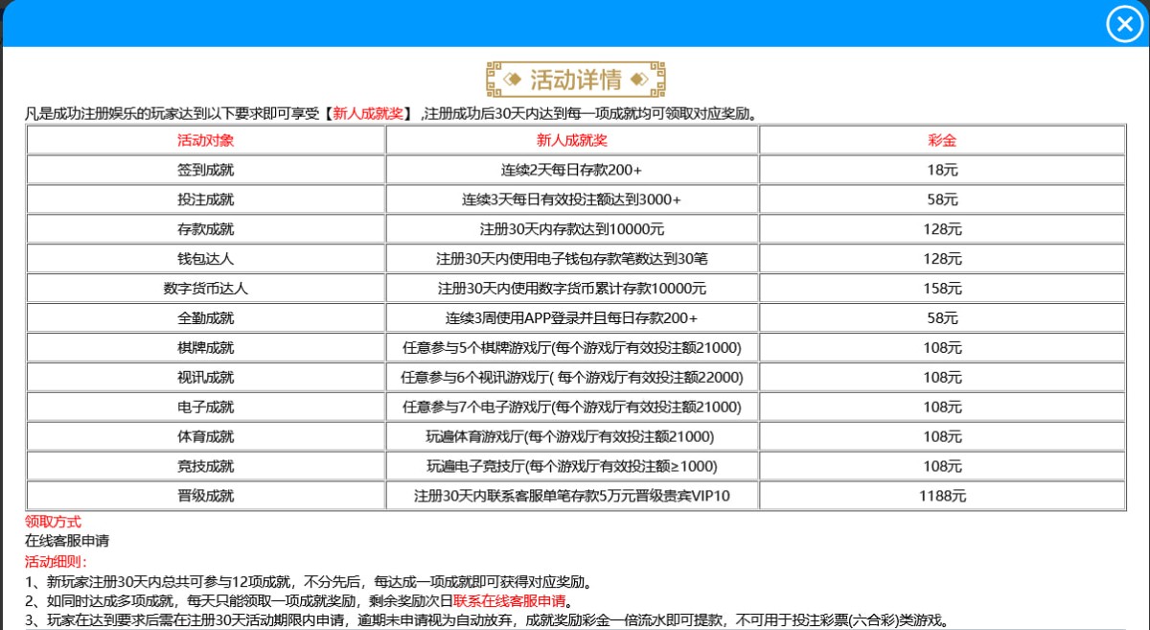This screenshot has width=1150, height=630.
Task: Select the 连续3周使用APP登录并且每日存款200+ cell
Action: 572,317
